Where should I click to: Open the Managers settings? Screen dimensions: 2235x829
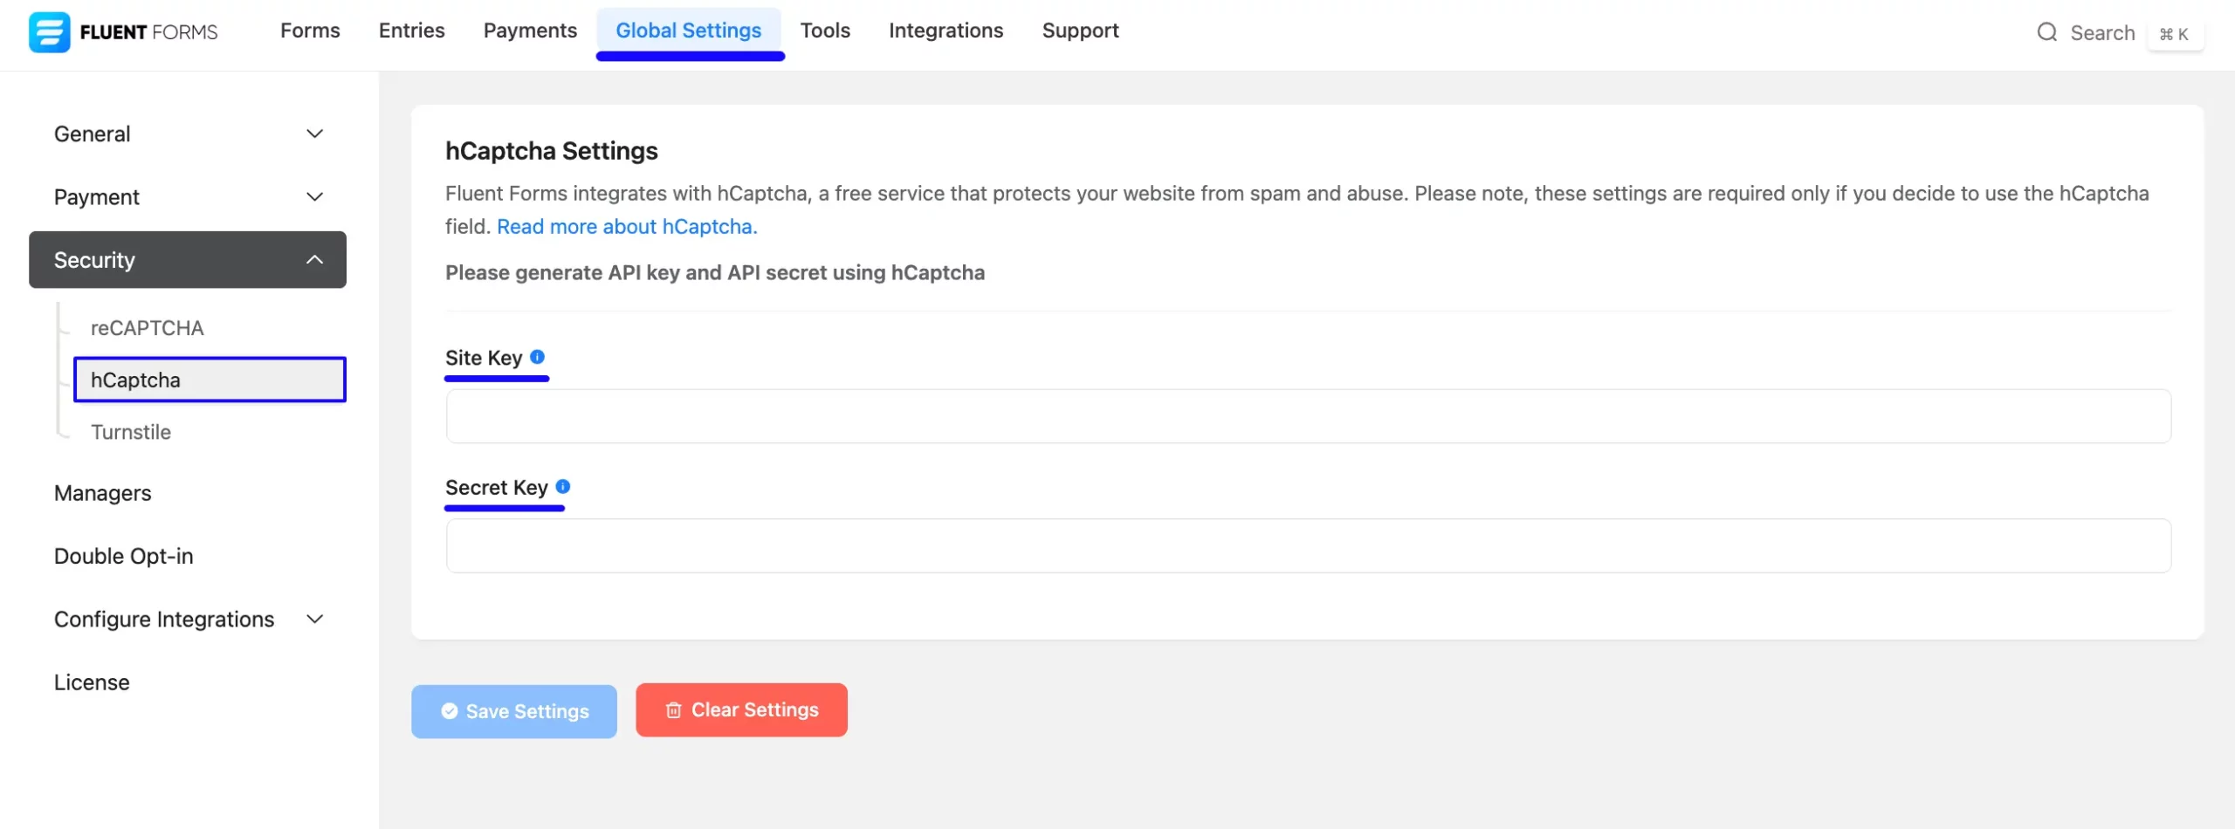[103, 493]
